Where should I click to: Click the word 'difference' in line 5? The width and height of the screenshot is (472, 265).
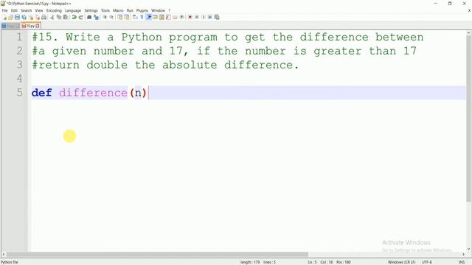pyautogui.click(x=94, y=93)
